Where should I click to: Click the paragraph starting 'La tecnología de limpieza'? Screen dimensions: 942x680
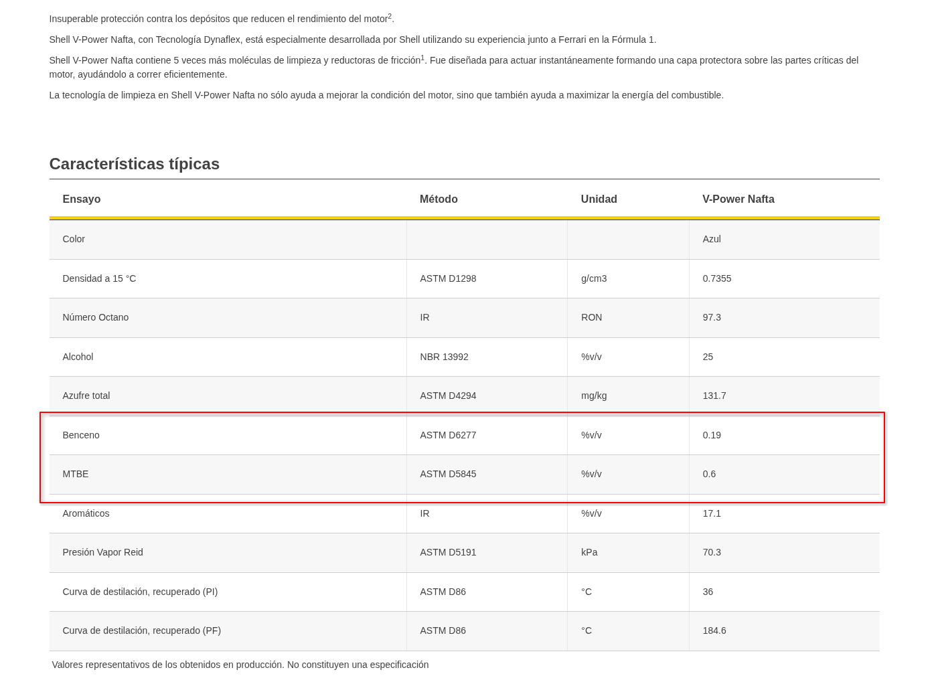386,95
